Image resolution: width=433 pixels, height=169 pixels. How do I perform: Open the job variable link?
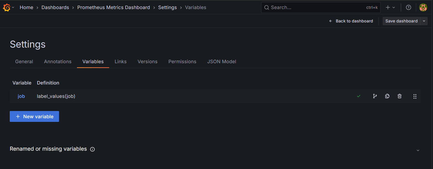point(21,96)
